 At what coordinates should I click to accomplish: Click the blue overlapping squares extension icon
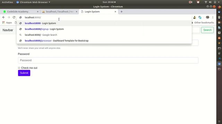pos(200,18)
